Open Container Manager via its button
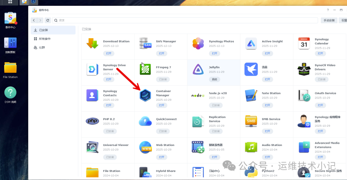Screen dimensions: 347x180 coord(162,106)
